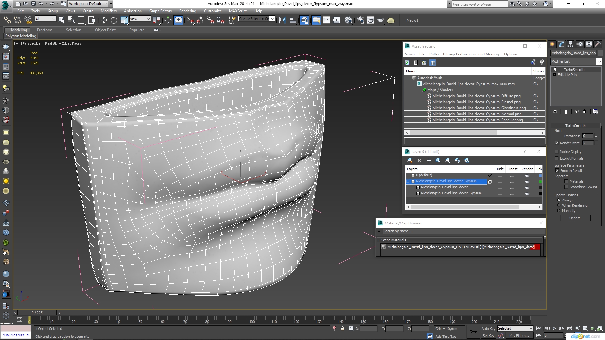Delete highlighted layer in Layer dialog
This screenshot has width=605, height=340.
[419, 161]
